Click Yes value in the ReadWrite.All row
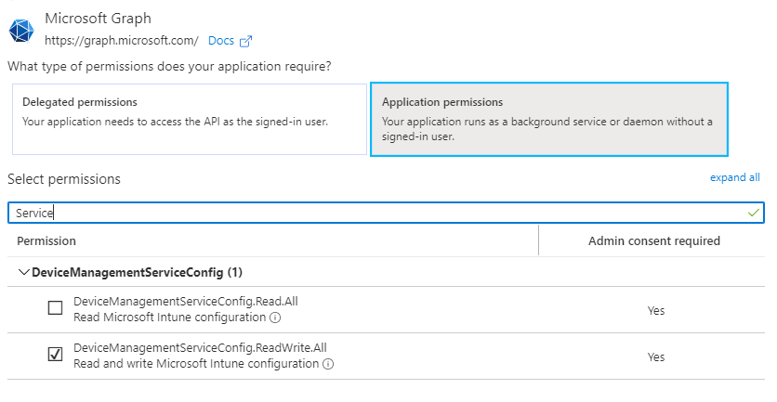The width and height of the screenshot is (777, 402). pyautogui.click(x=656, y=357)
